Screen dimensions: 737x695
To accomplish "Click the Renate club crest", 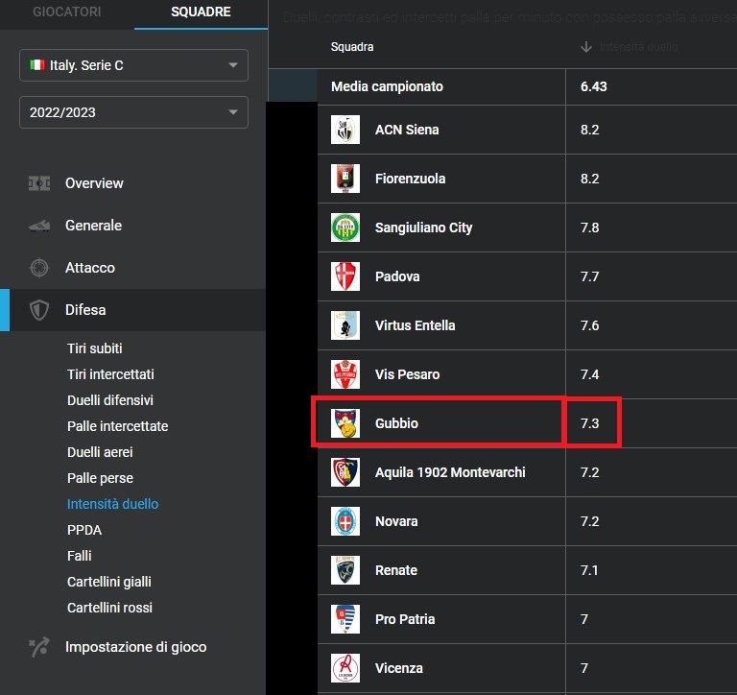I will tap(345, 570).
